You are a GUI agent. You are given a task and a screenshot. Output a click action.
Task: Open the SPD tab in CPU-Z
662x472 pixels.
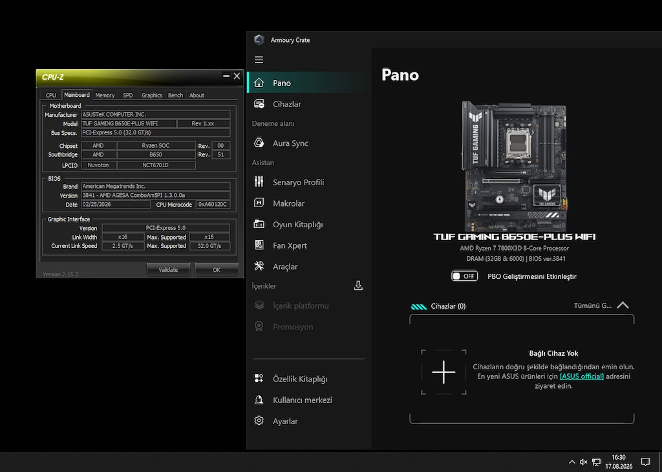point(127,96)
